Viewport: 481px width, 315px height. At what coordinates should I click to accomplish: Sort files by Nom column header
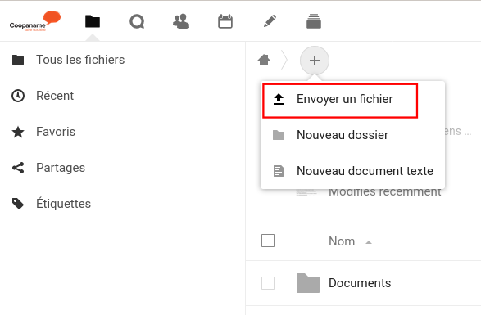(342, 241)
